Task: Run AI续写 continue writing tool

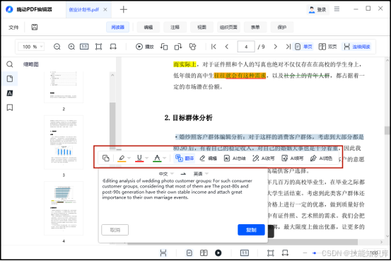Action: click(x=292, y=158)
